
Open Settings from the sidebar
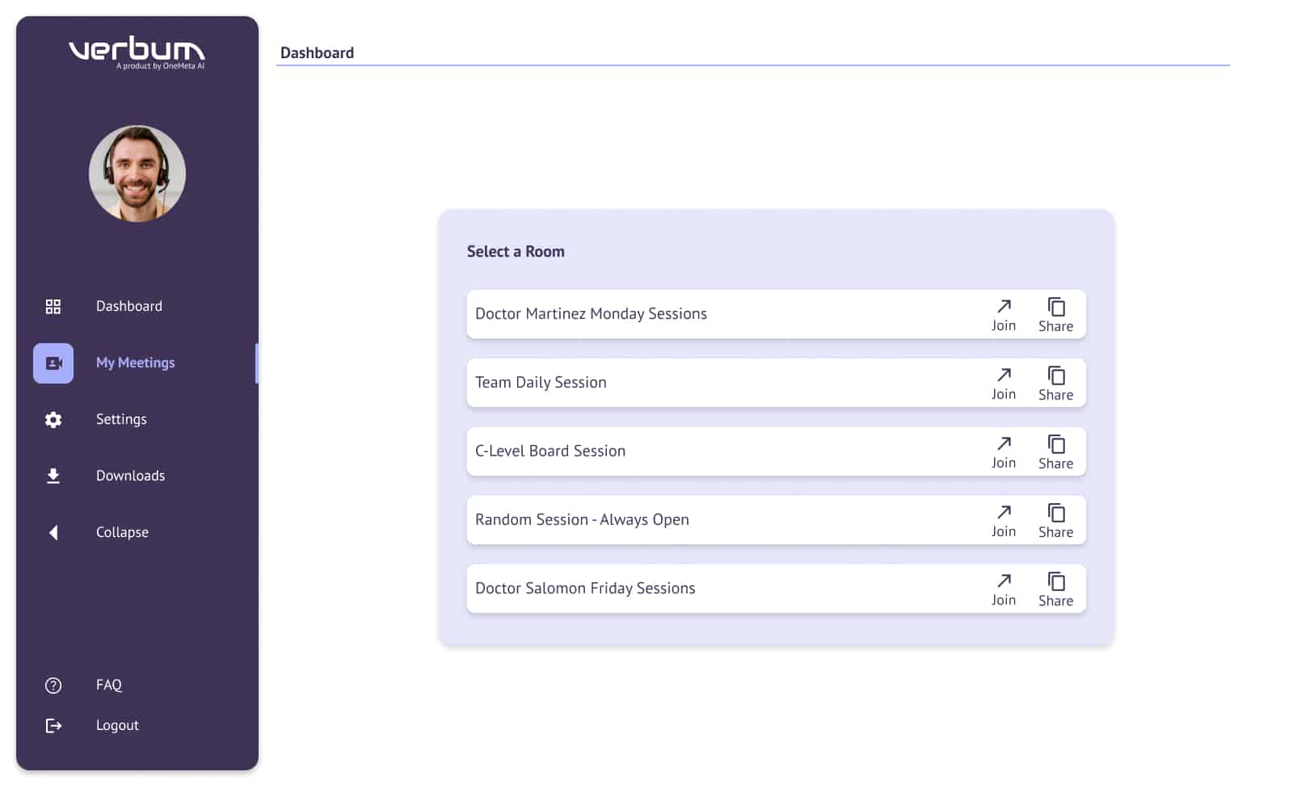pos(121,419)
